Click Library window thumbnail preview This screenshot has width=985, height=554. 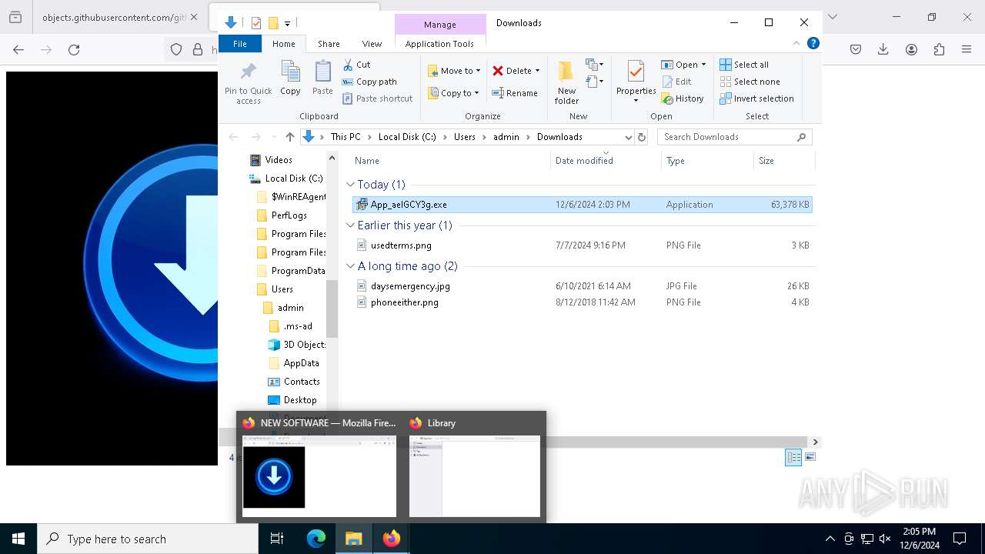point(474,476)
